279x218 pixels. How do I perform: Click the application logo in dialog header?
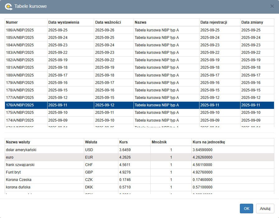(x=9, y=6)
